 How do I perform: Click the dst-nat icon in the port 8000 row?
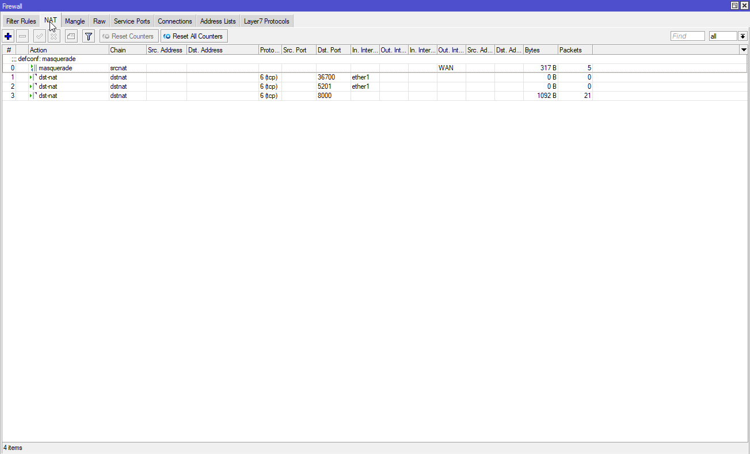point(33,96)
